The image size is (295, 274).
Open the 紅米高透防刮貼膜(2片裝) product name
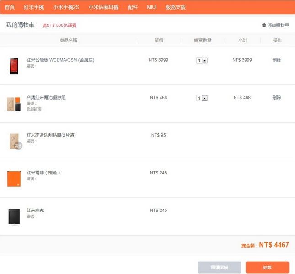pyautogui.click(x=51, y=135)
